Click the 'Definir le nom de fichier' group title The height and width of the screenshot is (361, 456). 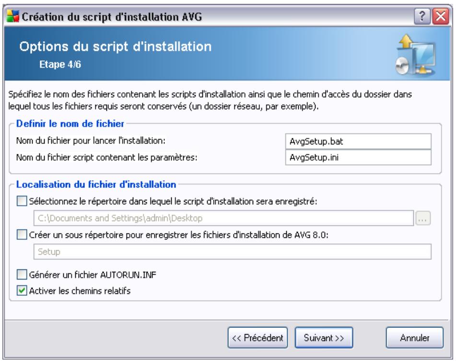[70, 124]
